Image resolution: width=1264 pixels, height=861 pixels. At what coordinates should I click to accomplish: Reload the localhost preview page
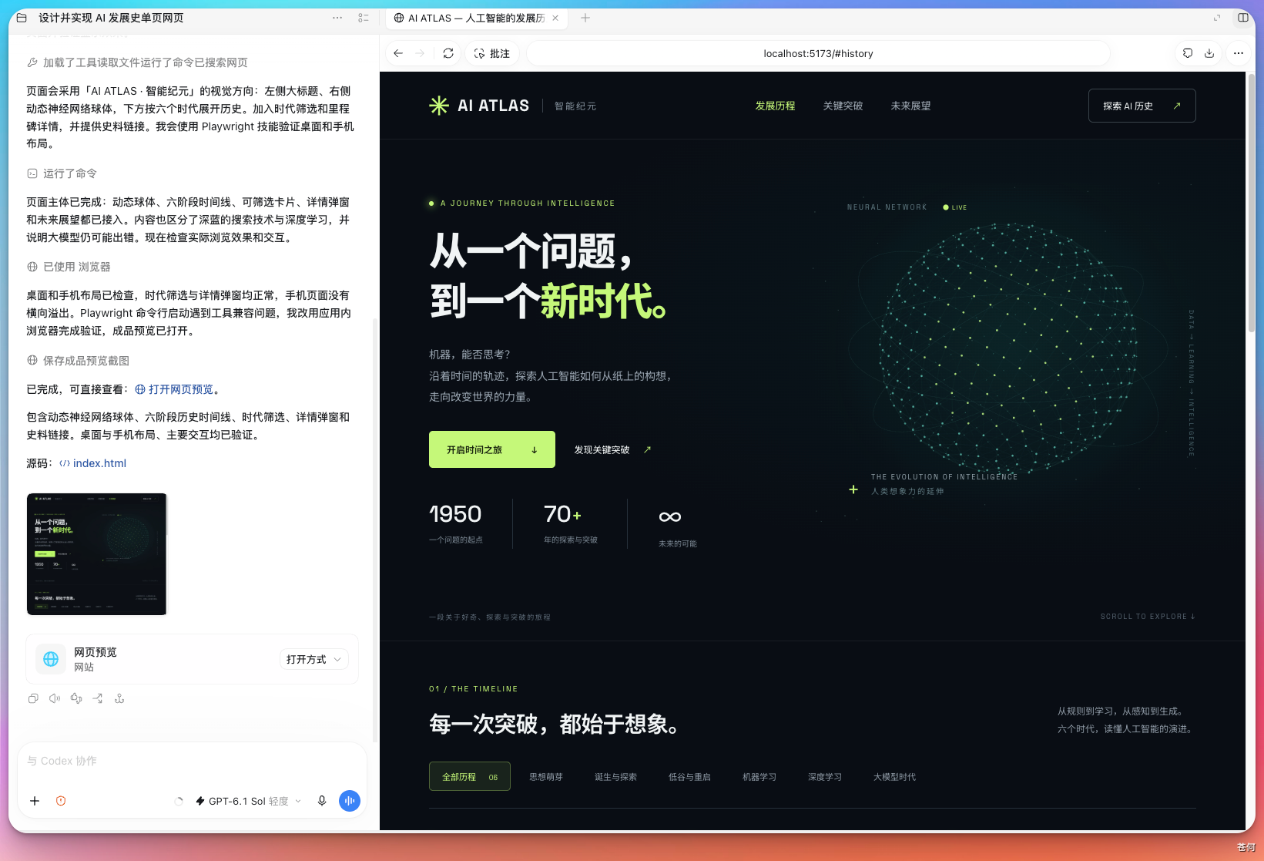click(x=448, y=53)
